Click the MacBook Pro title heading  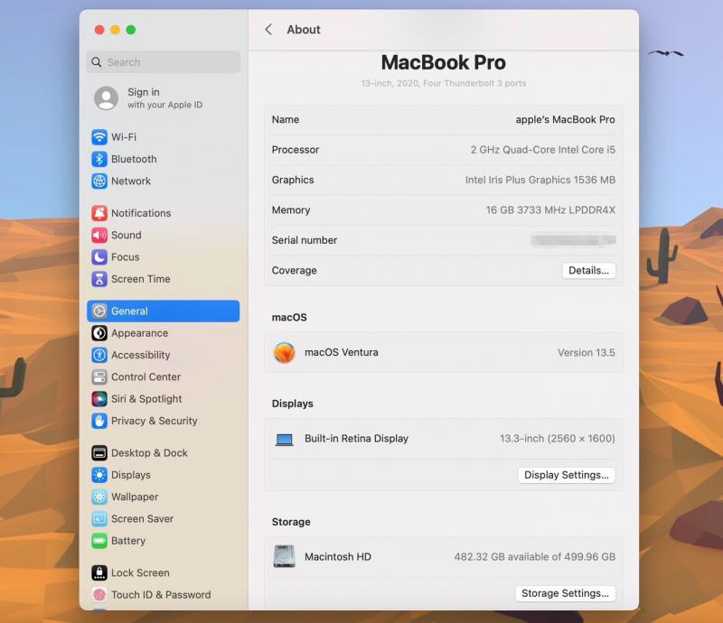443,62
